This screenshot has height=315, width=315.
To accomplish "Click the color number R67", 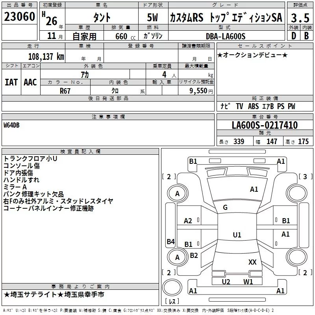I will pos(65,91).
